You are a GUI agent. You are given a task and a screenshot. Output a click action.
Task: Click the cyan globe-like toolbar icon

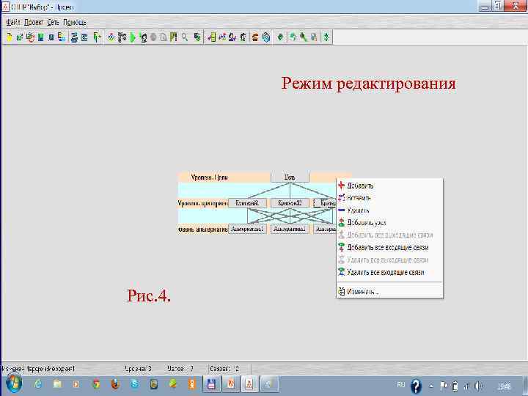266,37
